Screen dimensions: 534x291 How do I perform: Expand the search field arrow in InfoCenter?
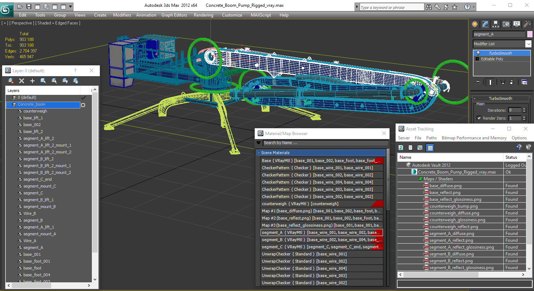click(357, 7)
